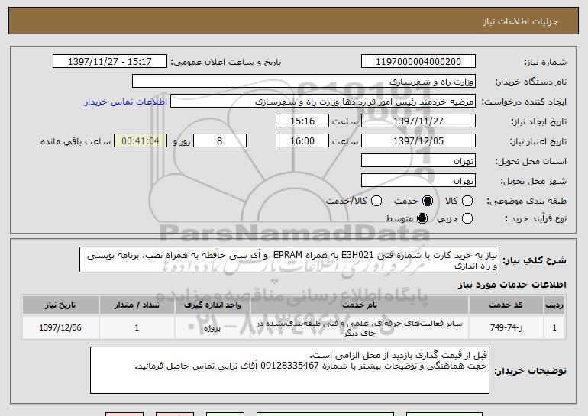588x416 pixels.
Task: Click the delivery city field شهر محل تحویل
Action: coord(418,181)
